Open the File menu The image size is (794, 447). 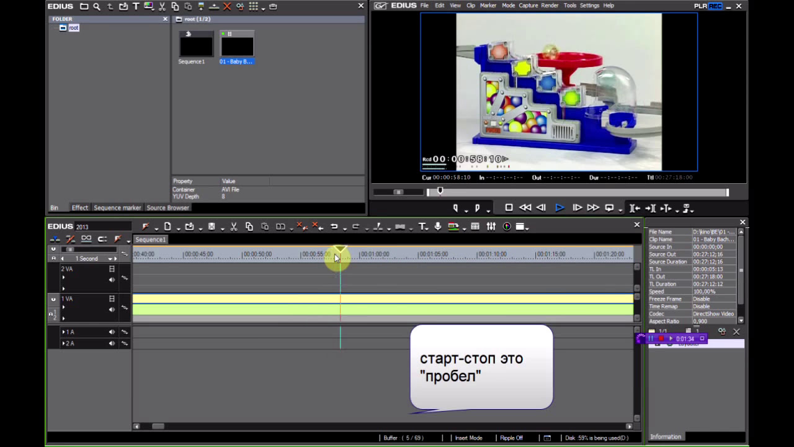click(x=424, y=6)
